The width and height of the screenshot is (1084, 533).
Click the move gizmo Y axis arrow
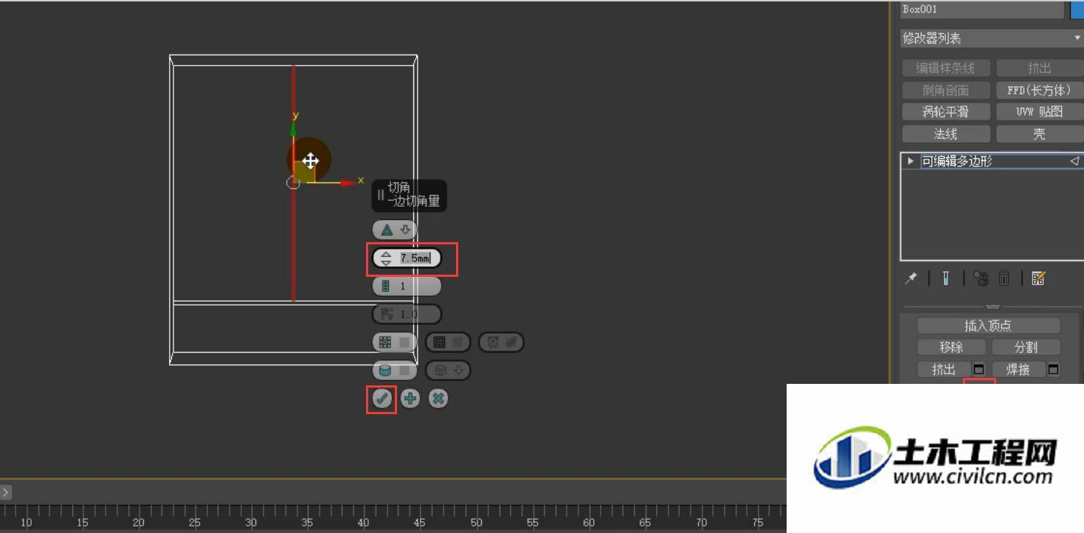tap(294, 127)
